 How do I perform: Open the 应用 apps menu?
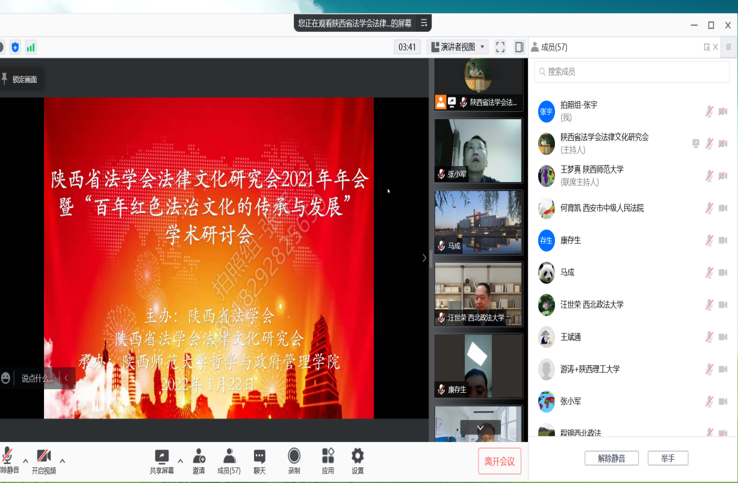point(327,461)
